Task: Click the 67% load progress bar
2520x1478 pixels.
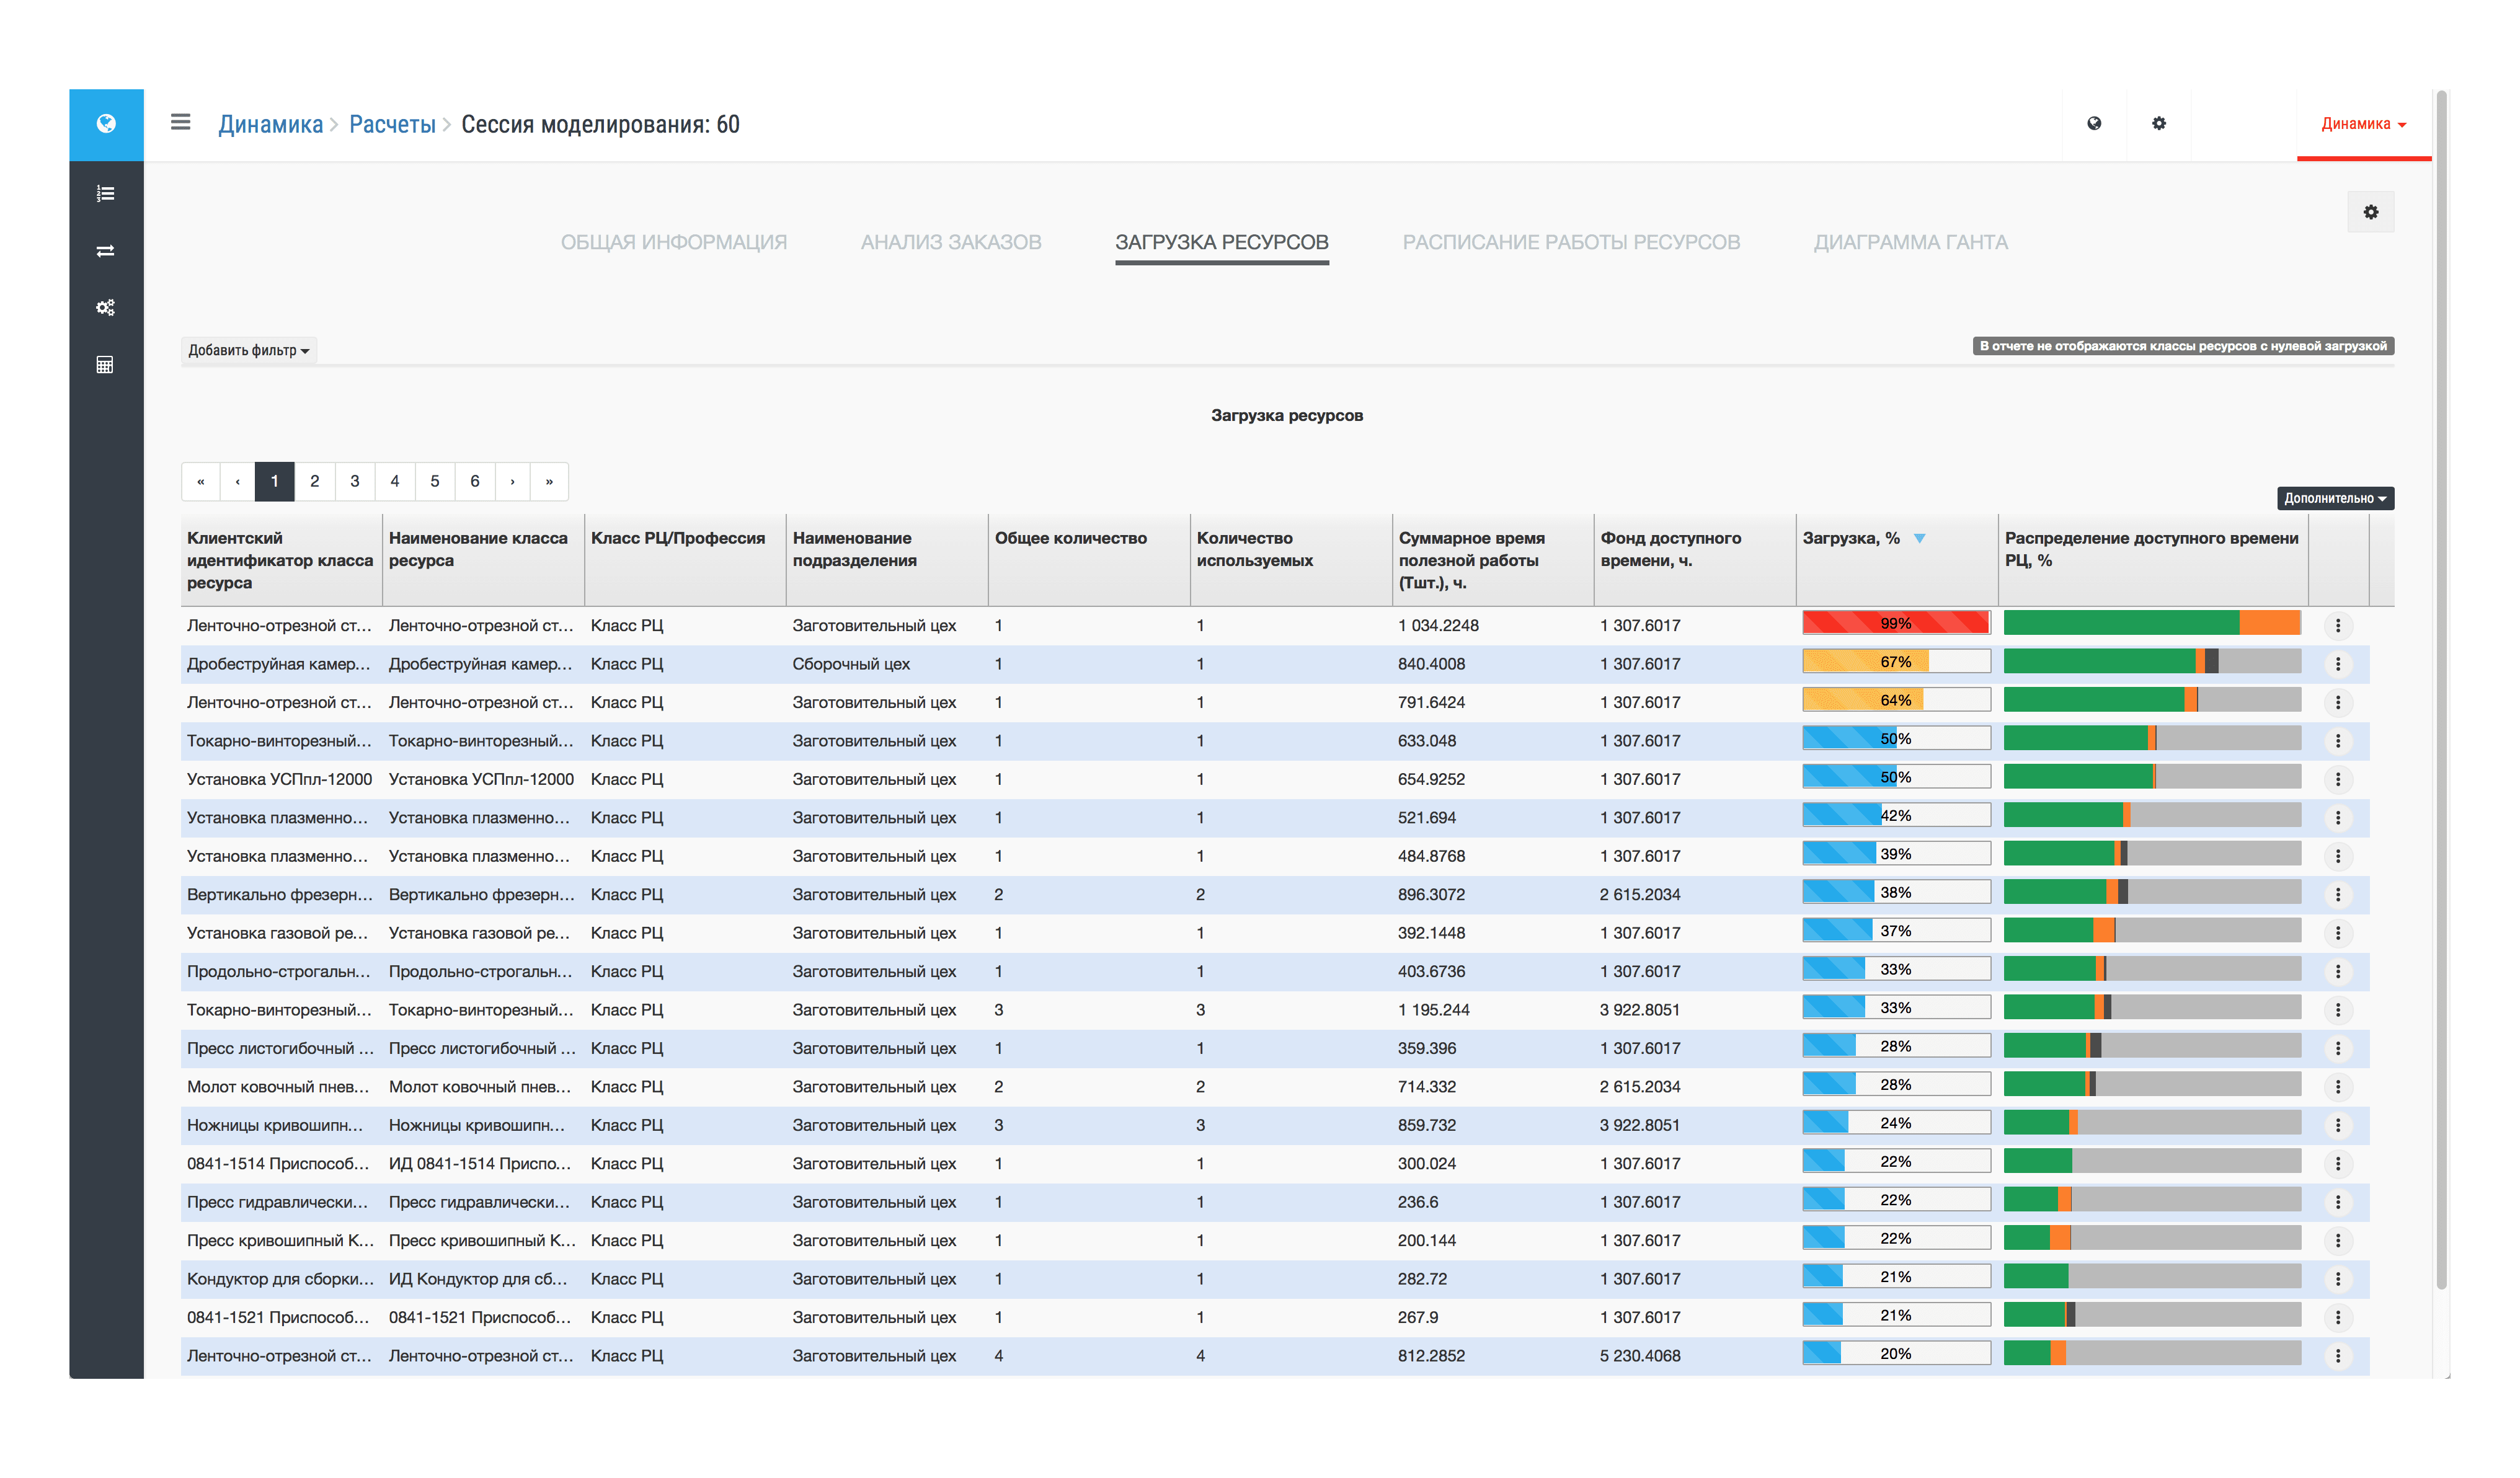Action: tap(1895, 662)
